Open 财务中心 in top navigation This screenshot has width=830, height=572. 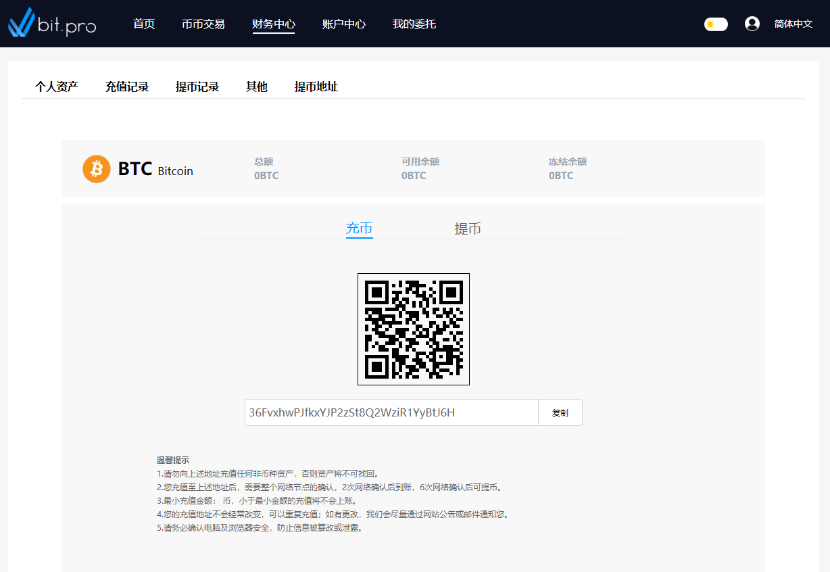(274, 24)
